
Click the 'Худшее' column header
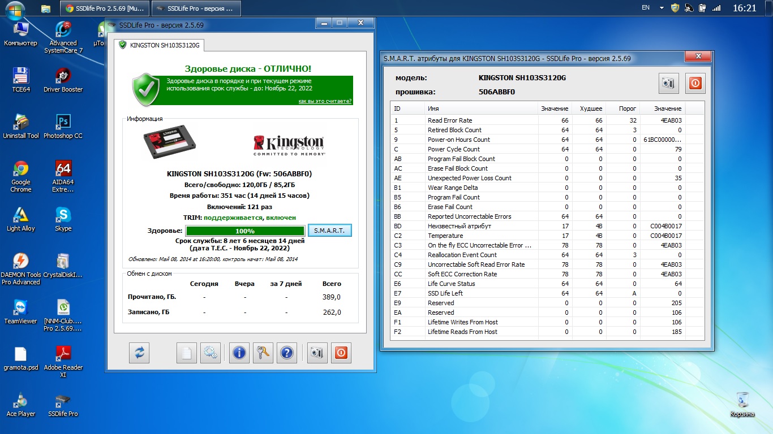point(589,108)
